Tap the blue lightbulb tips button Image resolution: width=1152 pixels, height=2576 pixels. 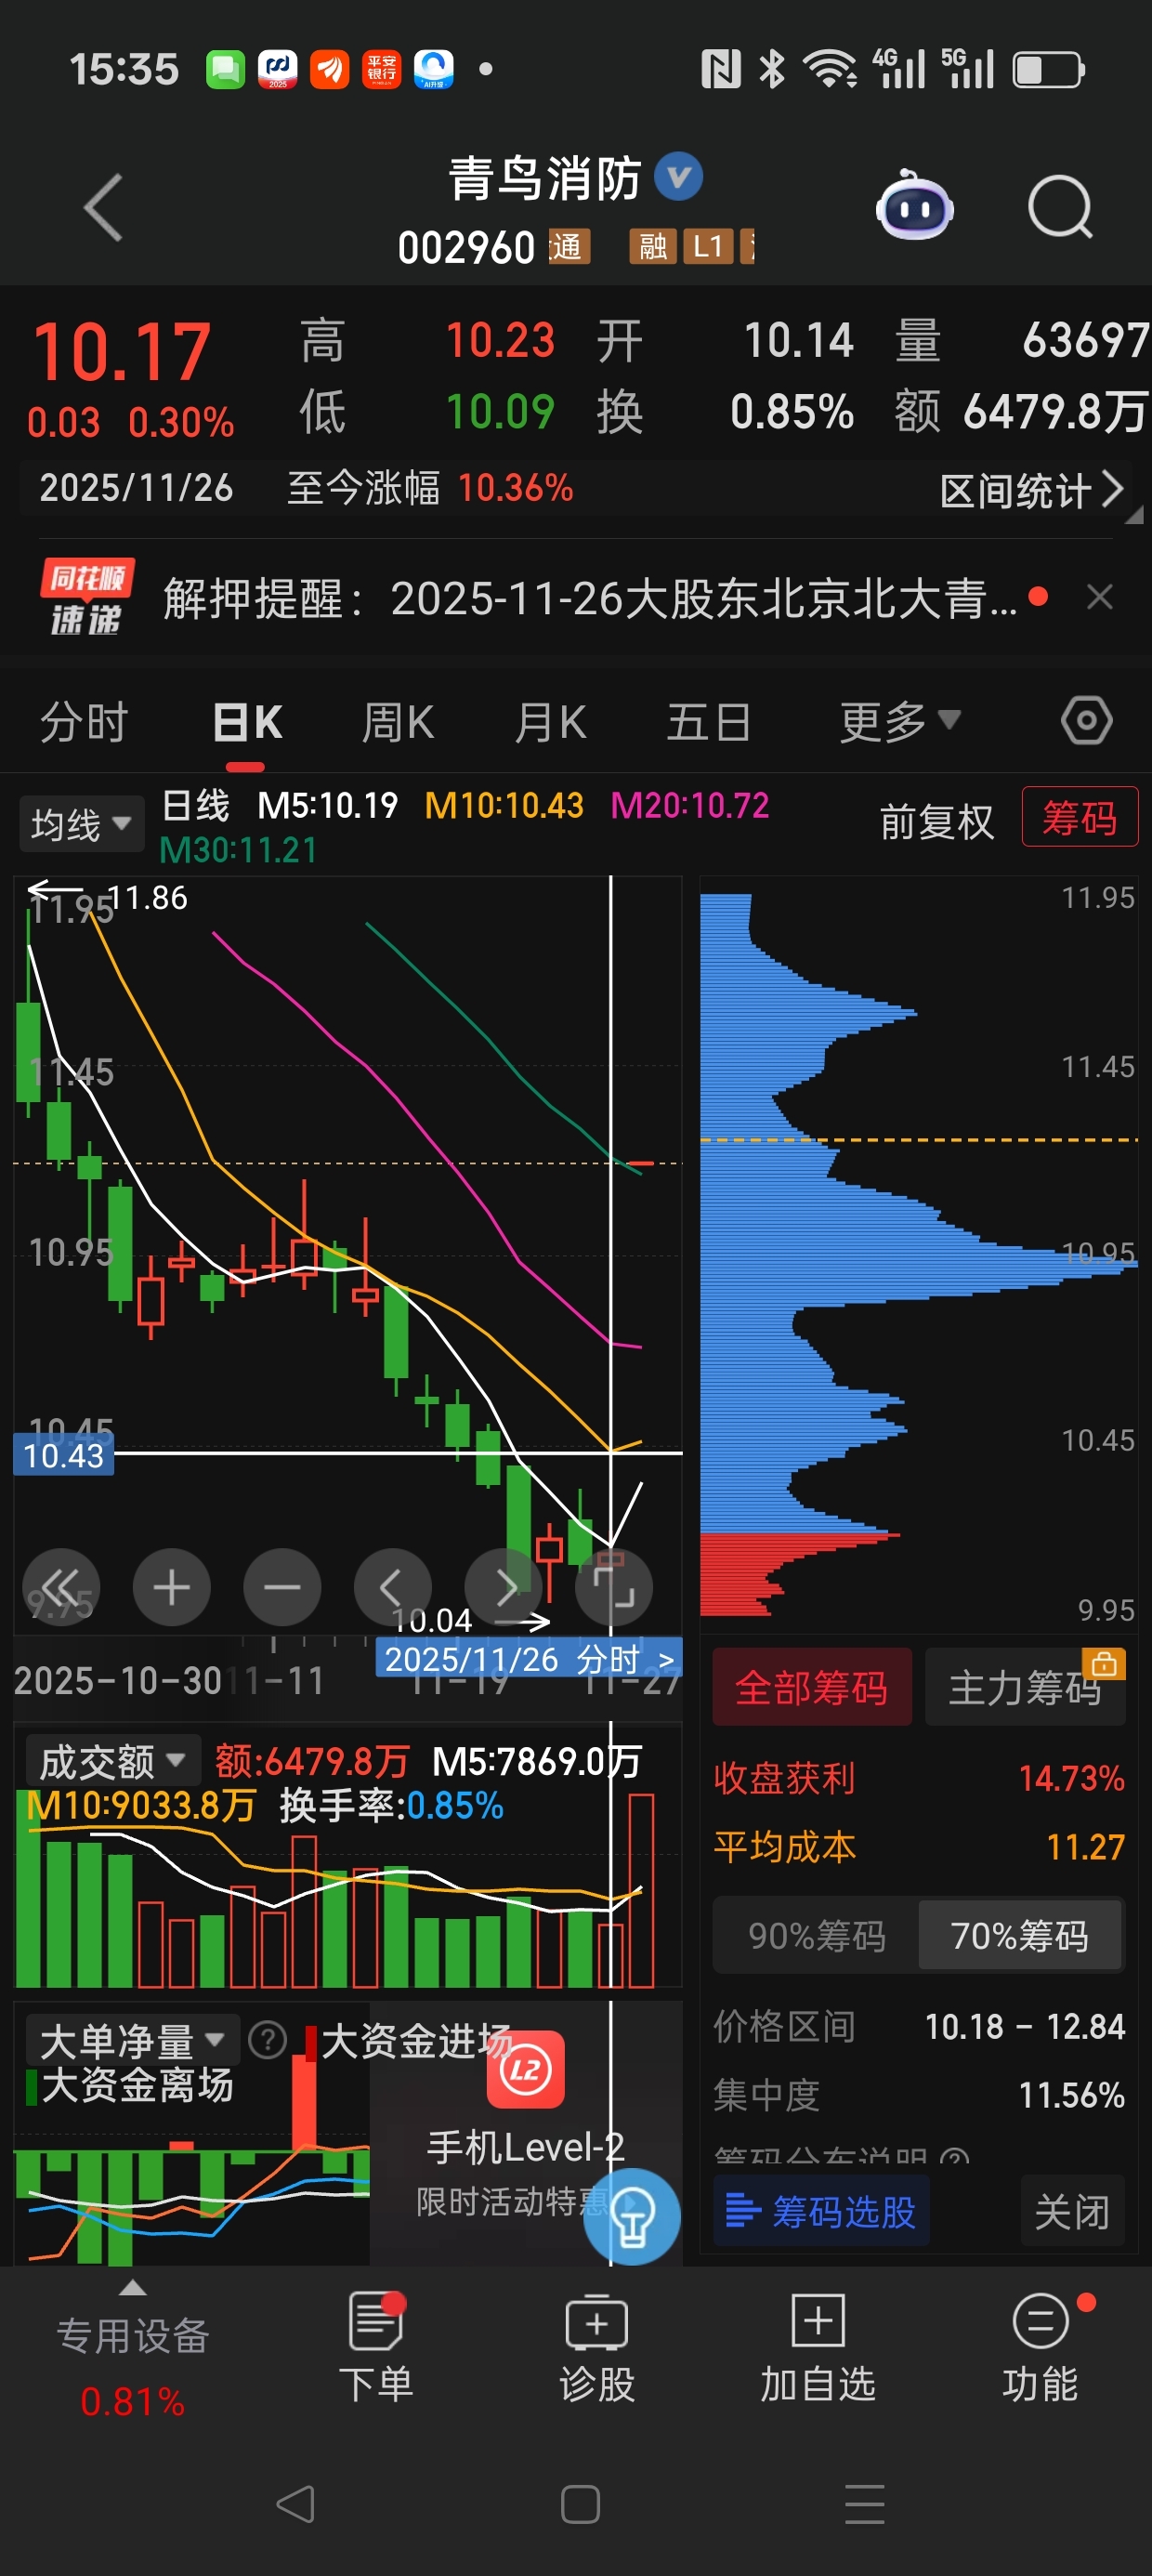(x=632, y=2217)
